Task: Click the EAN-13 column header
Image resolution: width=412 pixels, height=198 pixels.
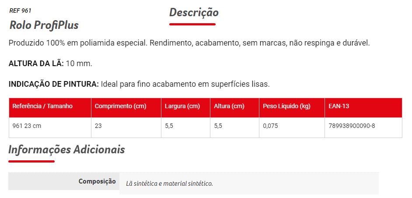Action: click(x=339, y=106)
